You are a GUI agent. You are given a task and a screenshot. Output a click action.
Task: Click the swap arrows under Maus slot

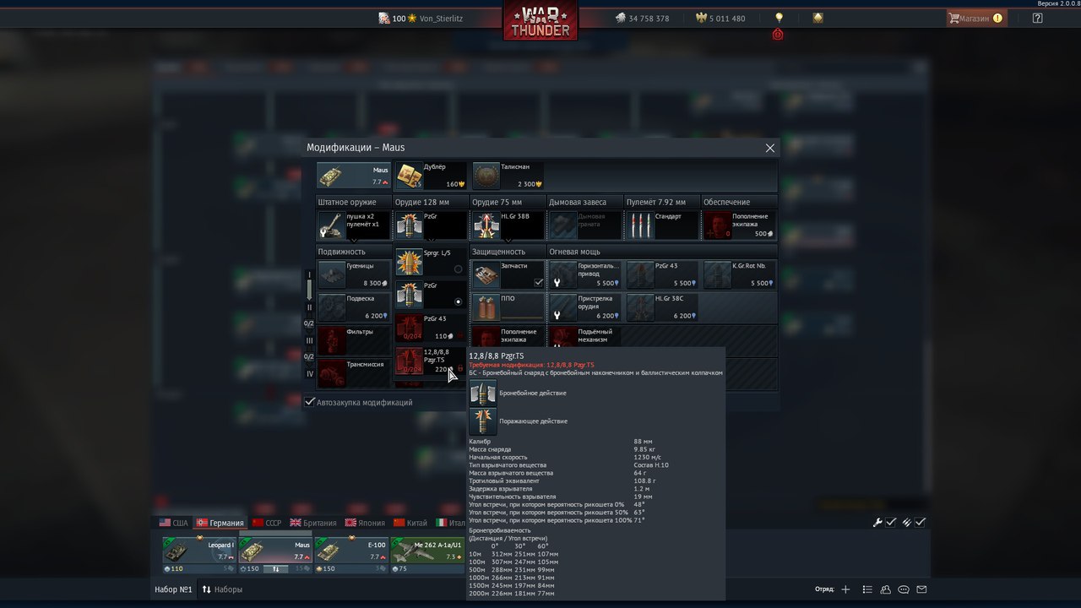[275, 569]
